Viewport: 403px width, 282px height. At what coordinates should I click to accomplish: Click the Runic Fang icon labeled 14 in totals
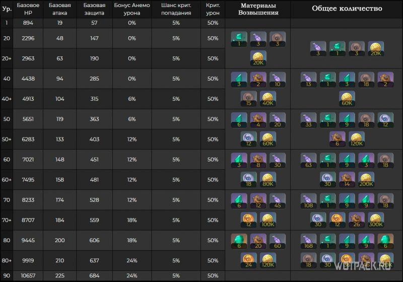click(x=347, y=180)
